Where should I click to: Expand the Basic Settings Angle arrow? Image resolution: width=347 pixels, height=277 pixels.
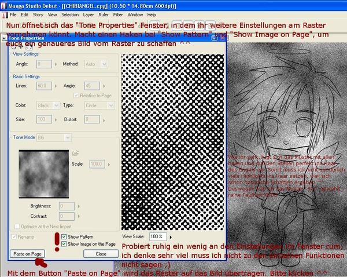[x=104, y=86]
